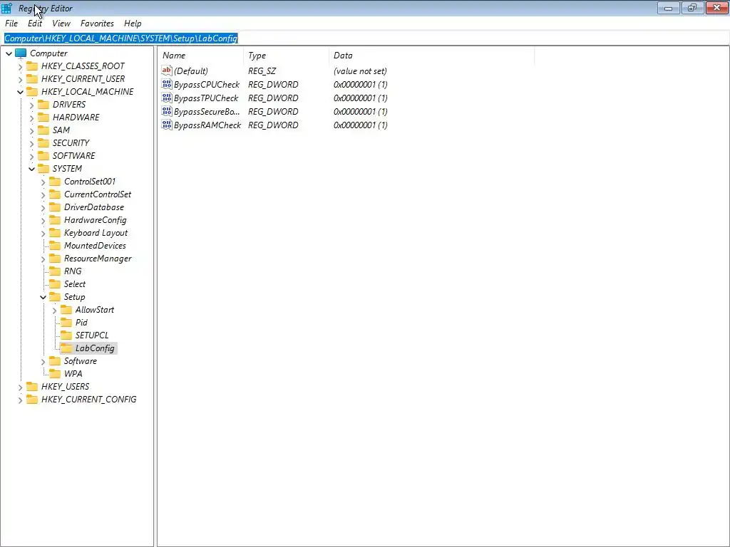Click the SOFTWARE folder icon
This screenshot has width=730, height=547.
[43, 155]
